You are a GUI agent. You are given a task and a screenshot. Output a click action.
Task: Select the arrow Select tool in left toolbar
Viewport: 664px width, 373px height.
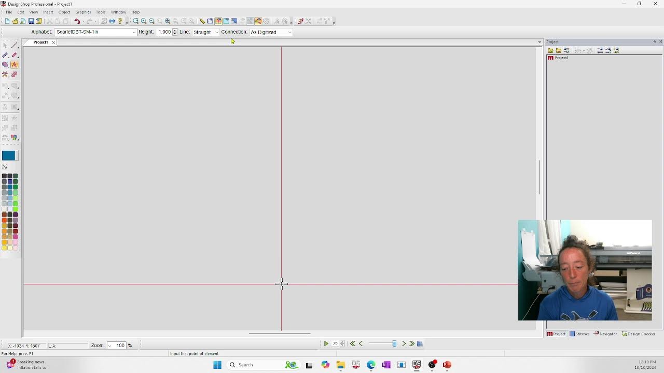pyautogui.click(x=5, y=46)
